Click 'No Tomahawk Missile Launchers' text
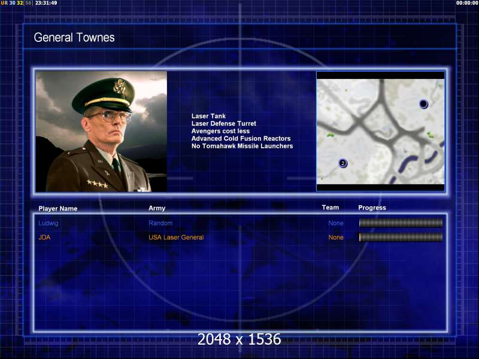This screenshot has height=359, width=479. (242, 146)
